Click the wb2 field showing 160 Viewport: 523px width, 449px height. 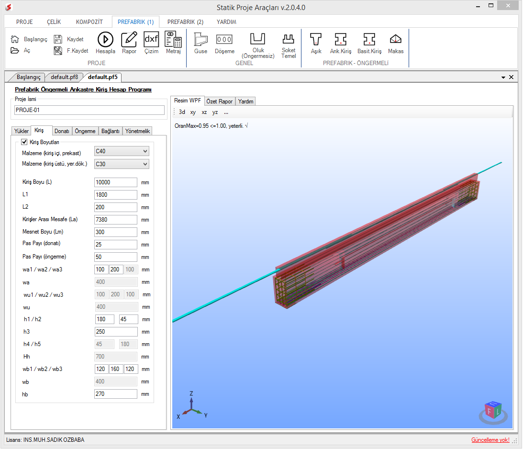pyautogui.click(x=115, y=369)
